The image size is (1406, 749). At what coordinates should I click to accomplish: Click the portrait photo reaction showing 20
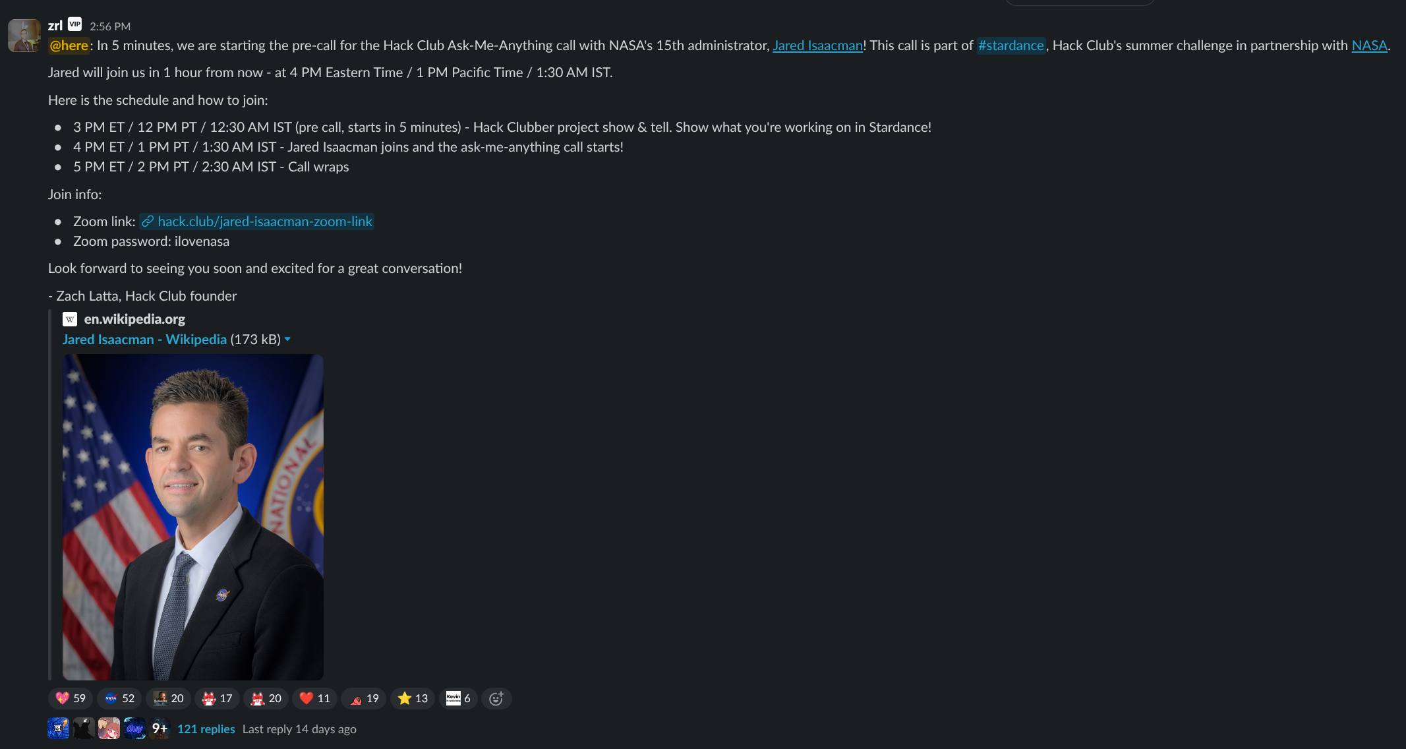(168, 698)
